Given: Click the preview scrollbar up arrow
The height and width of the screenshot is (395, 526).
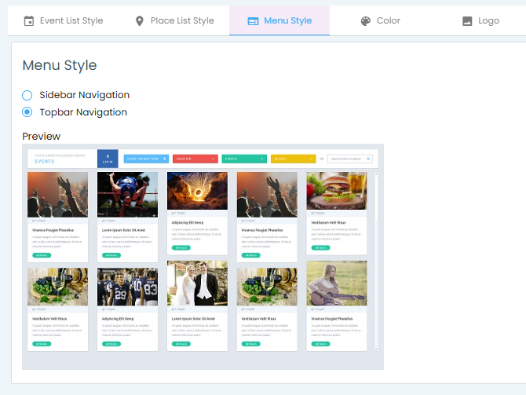Looking at the screenshot, I should (376, 174).
